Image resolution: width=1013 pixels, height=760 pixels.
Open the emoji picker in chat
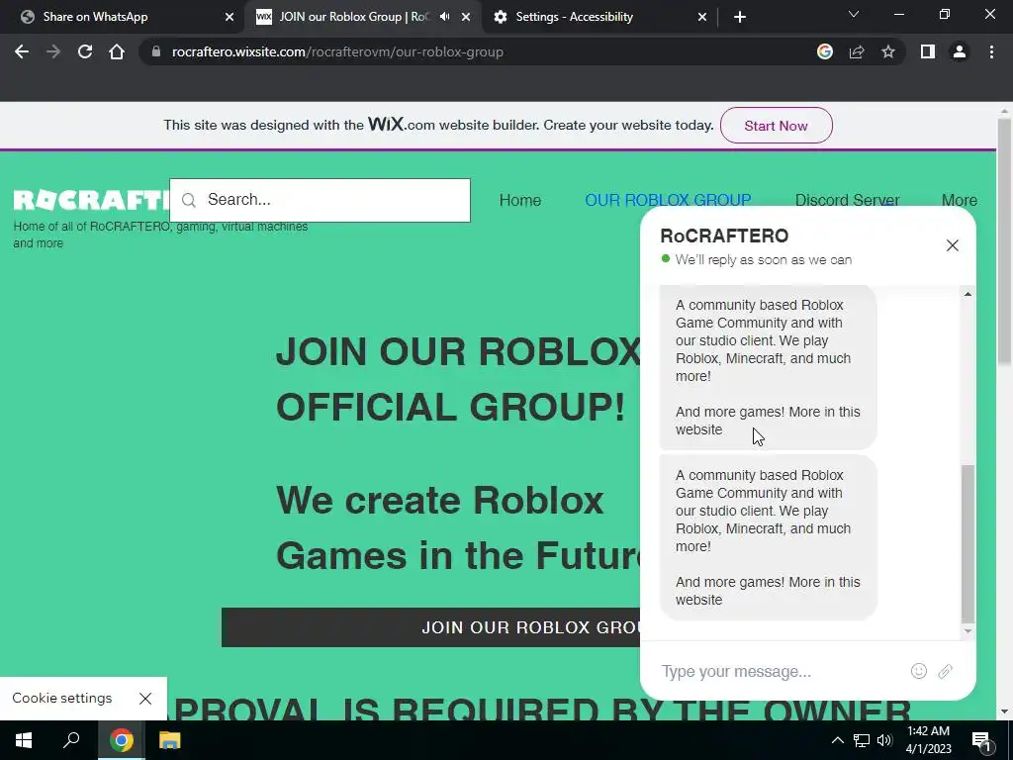tap(919, 672)
